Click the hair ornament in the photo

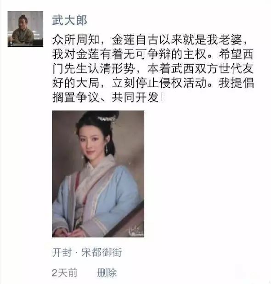click(x=107, y=120)
